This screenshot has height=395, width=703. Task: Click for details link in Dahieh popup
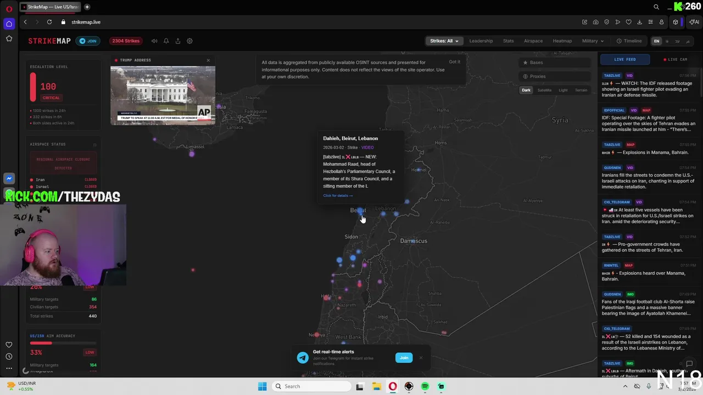coord(338,195)
